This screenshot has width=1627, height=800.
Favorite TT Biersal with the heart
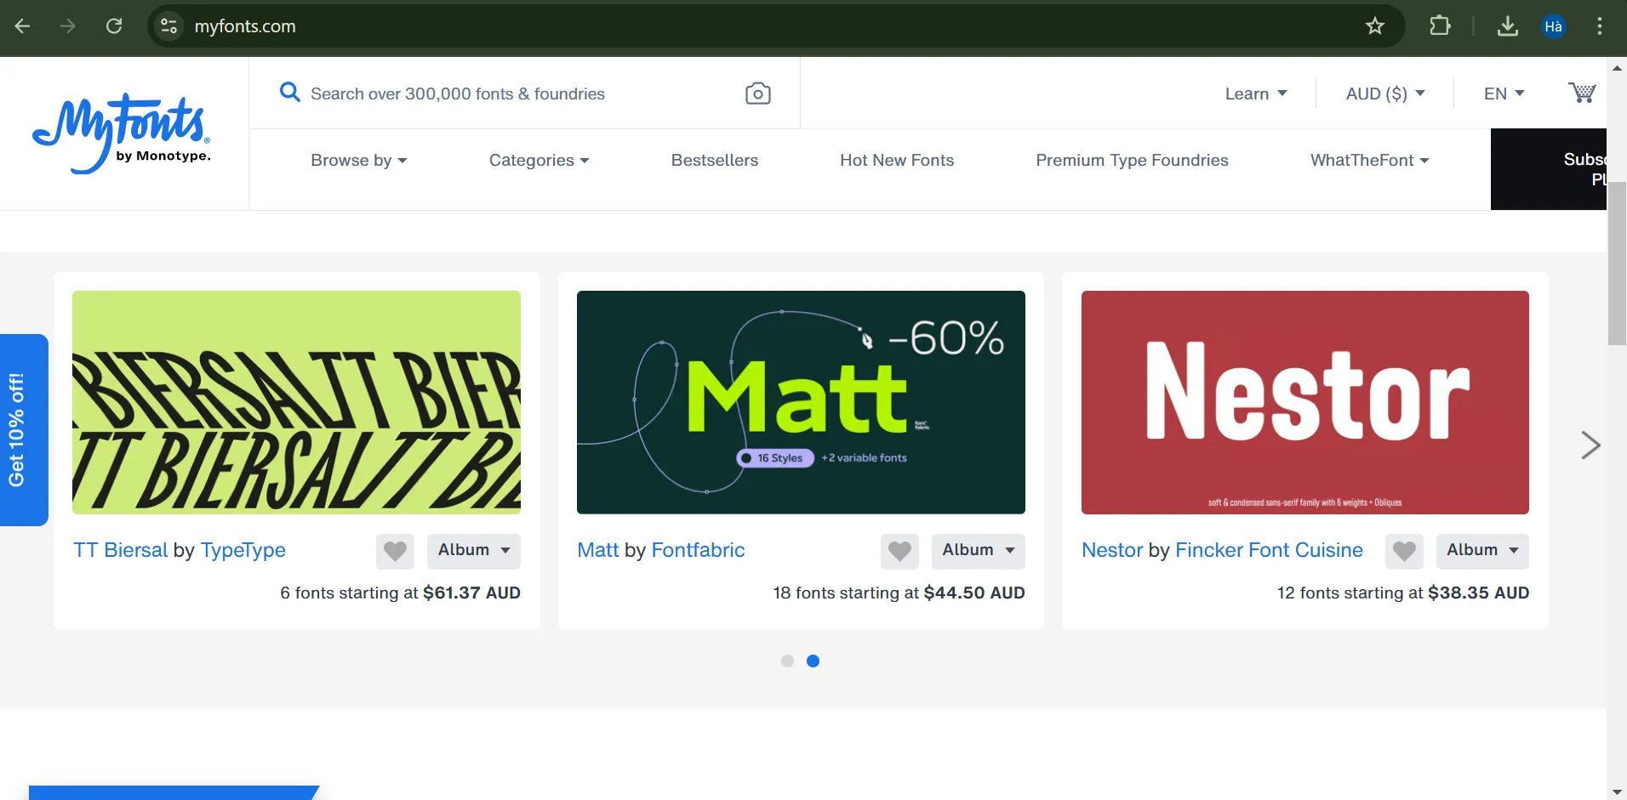[395, 551]
